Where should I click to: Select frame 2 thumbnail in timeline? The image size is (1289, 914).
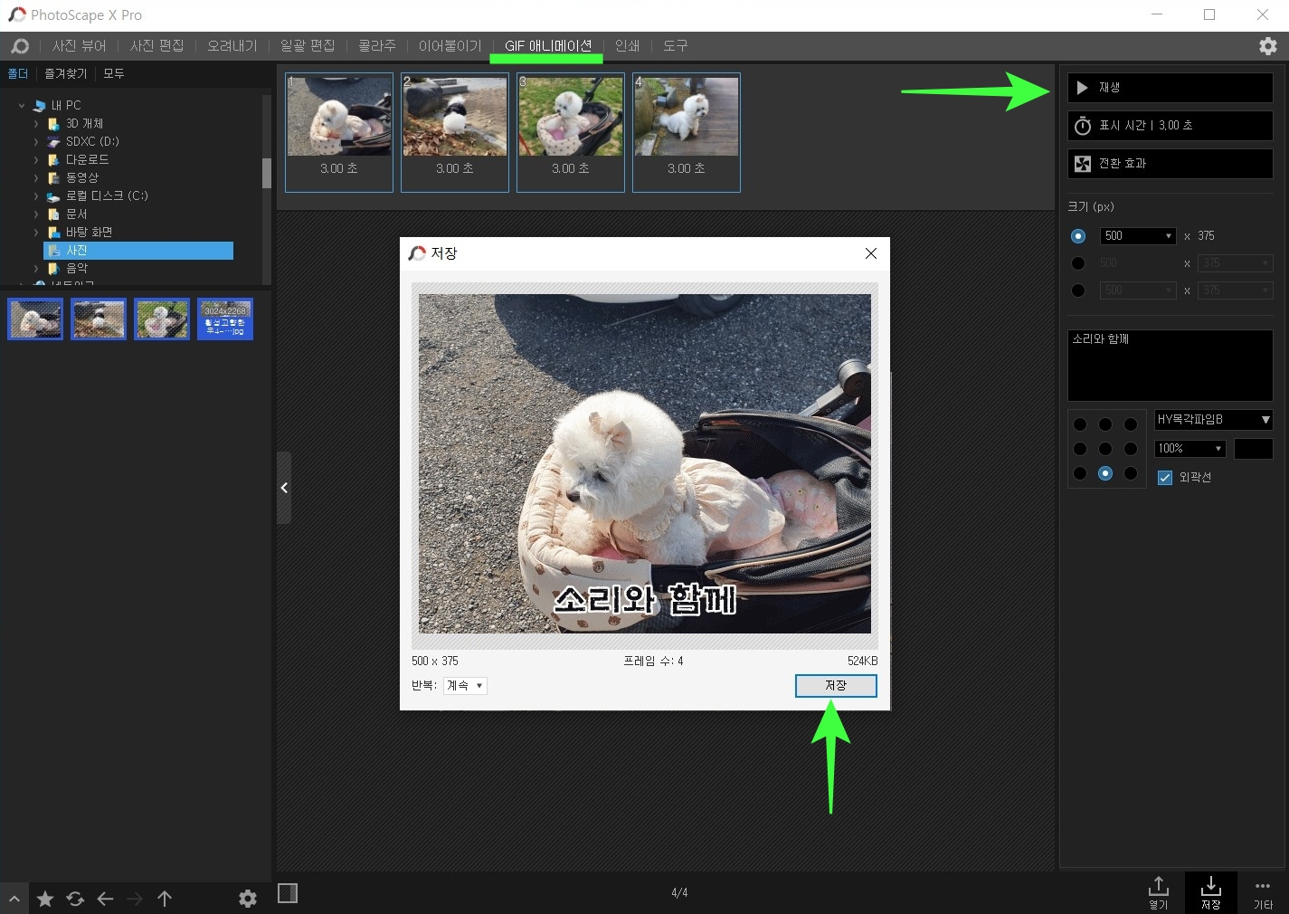pyautogui.click(x=455, y=132)
